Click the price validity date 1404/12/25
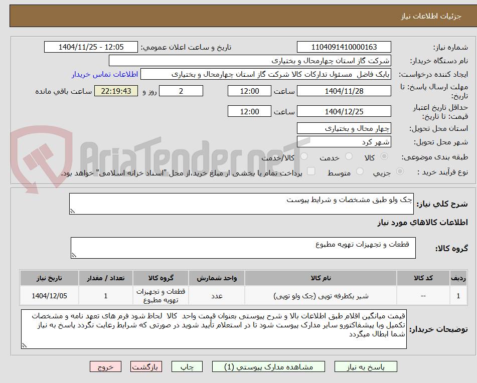This screenshot has height=383, width=477. click(x=344, y=111)
